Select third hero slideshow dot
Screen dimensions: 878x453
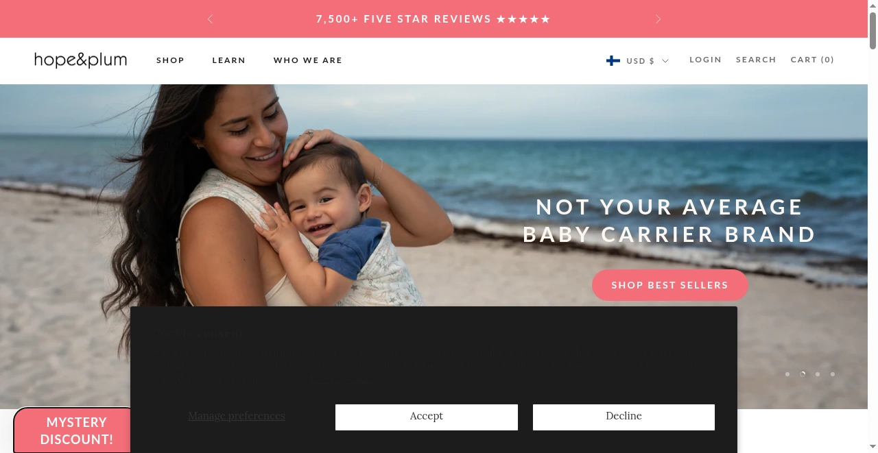[x=818, y=374]
